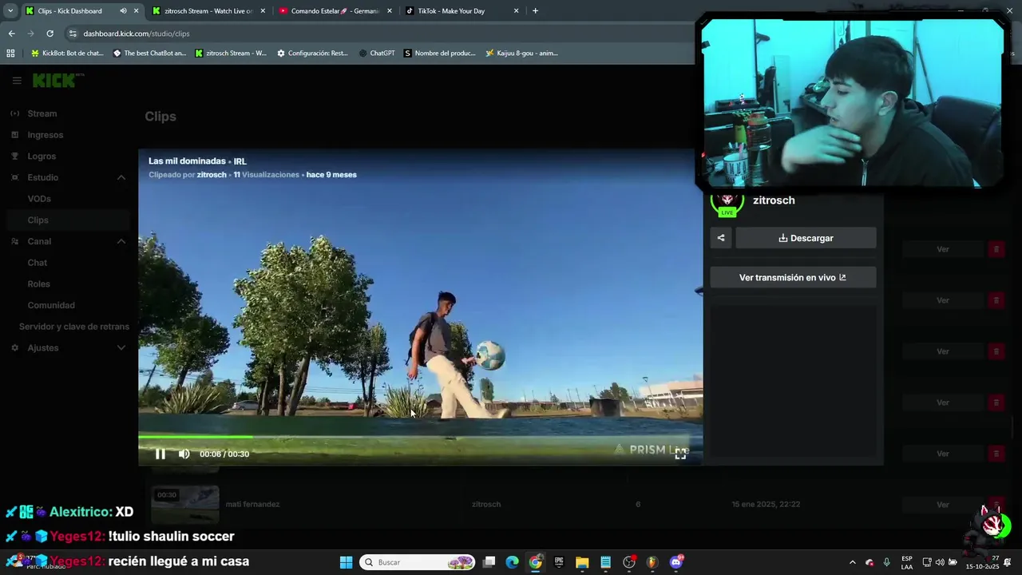The image size is (1022, 575).
Task: Open the tab search dropdown arrow
Action: 10,11
